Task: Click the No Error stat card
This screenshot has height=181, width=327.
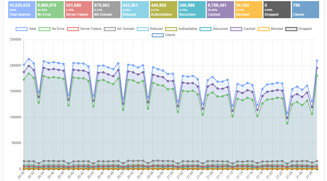Action: point(50,10)
